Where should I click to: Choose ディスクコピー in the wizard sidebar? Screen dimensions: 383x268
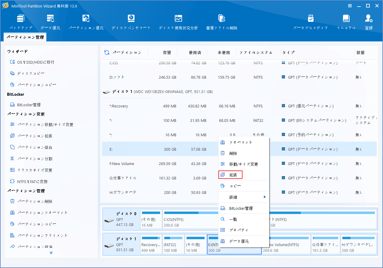click(x=27, y=74)
